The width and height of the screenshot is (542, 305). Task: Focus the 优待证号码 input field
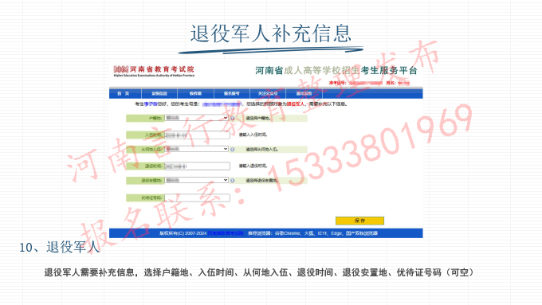coord(197,198)
